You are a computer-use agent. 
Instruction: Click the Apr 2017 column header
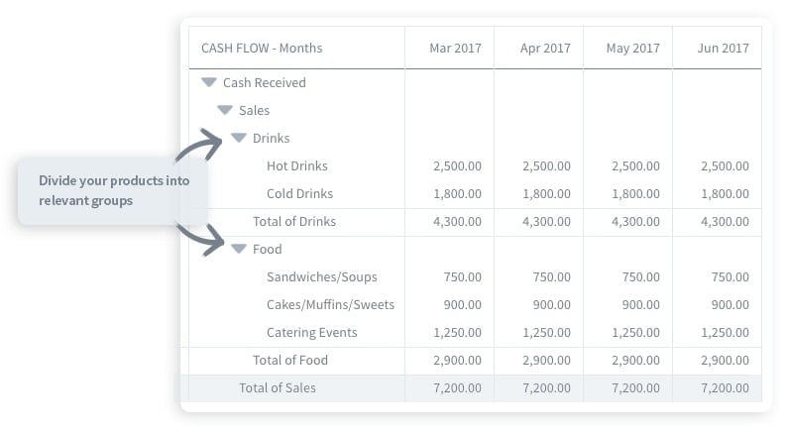tap(545, 49)
